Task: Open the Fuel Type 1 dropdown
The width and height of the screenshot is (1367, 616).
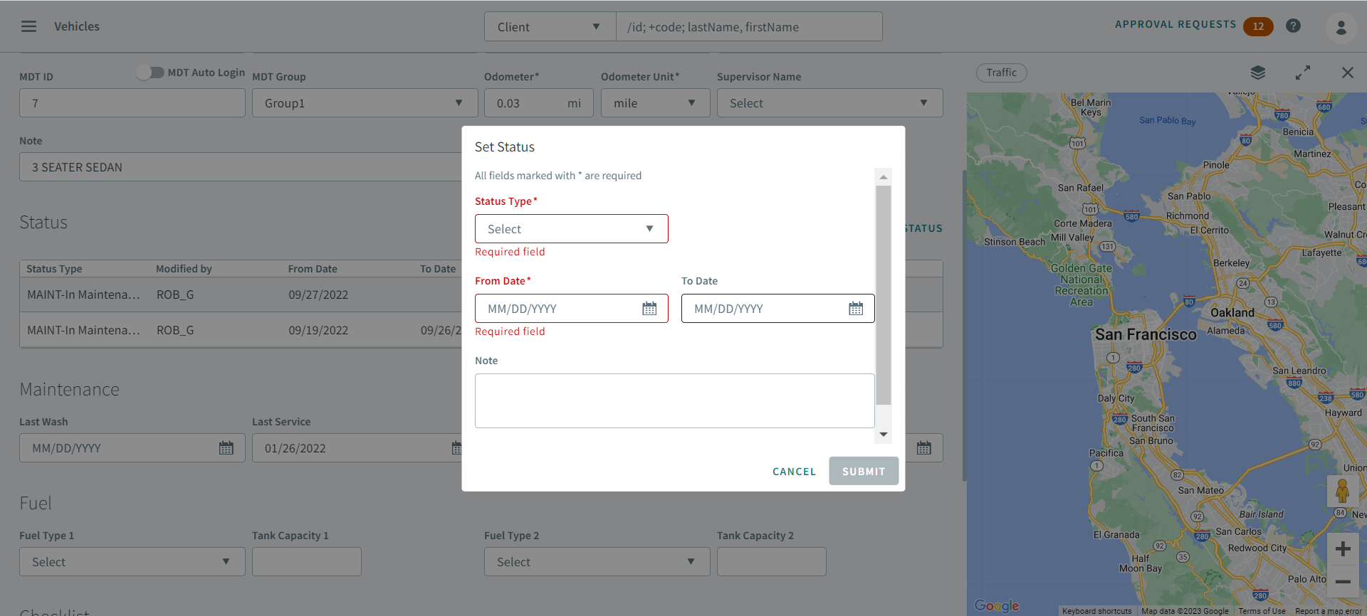Action: pyautogui.click(x=132, y=562)
